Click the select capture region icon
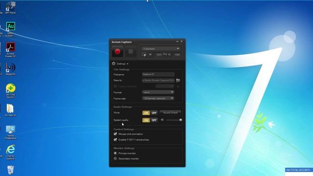This screenshot has height=176, width=313. [x=144, y=54]
